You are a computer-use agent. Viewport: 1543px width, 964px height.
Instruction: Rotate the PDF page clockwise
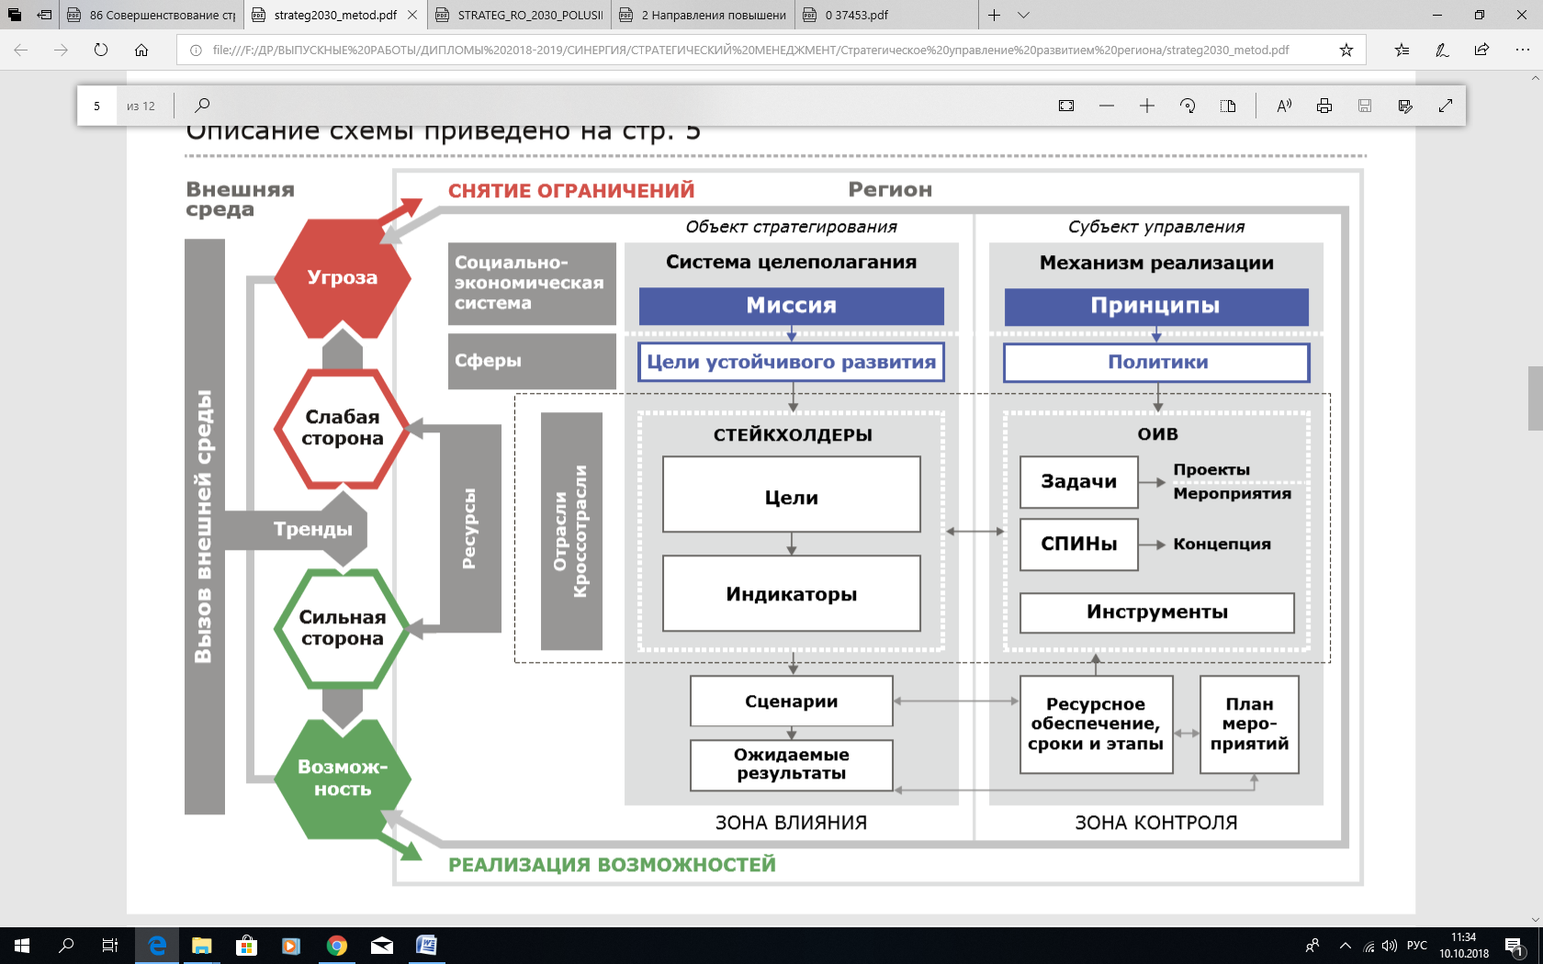(x=1188, y=106)
